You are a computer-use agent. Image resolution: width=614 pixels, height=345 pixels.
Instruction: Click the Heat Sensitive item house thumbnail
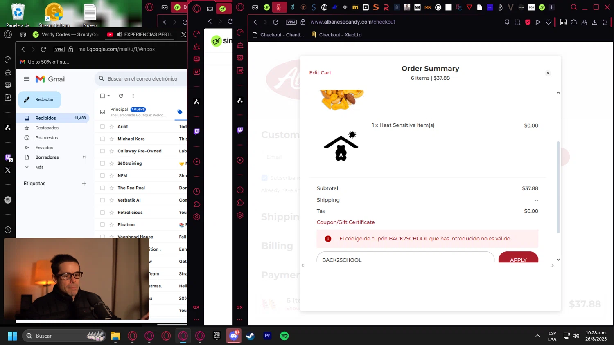pyautogui.click(x=341, y=146)
